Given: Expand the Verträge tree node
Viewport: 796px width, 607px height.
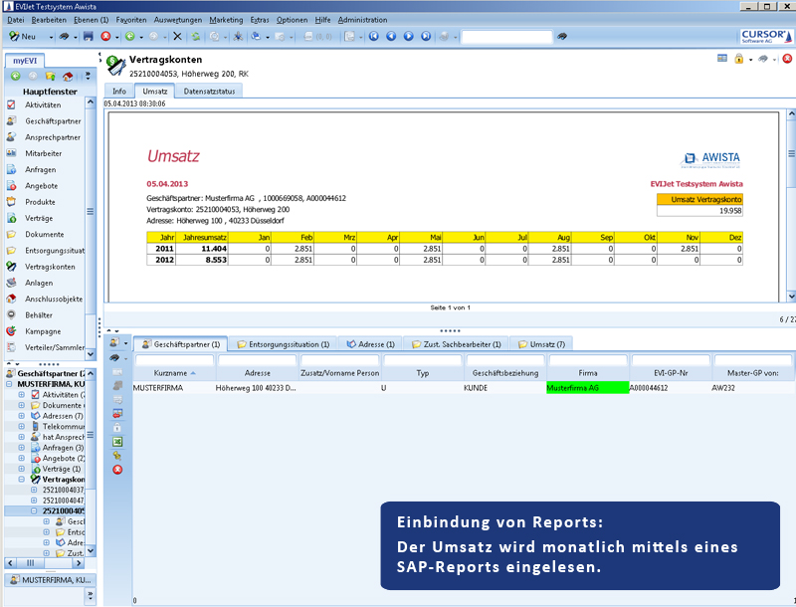Looking at the screenshot, I should pyautogui.click(x=22, y=468).
